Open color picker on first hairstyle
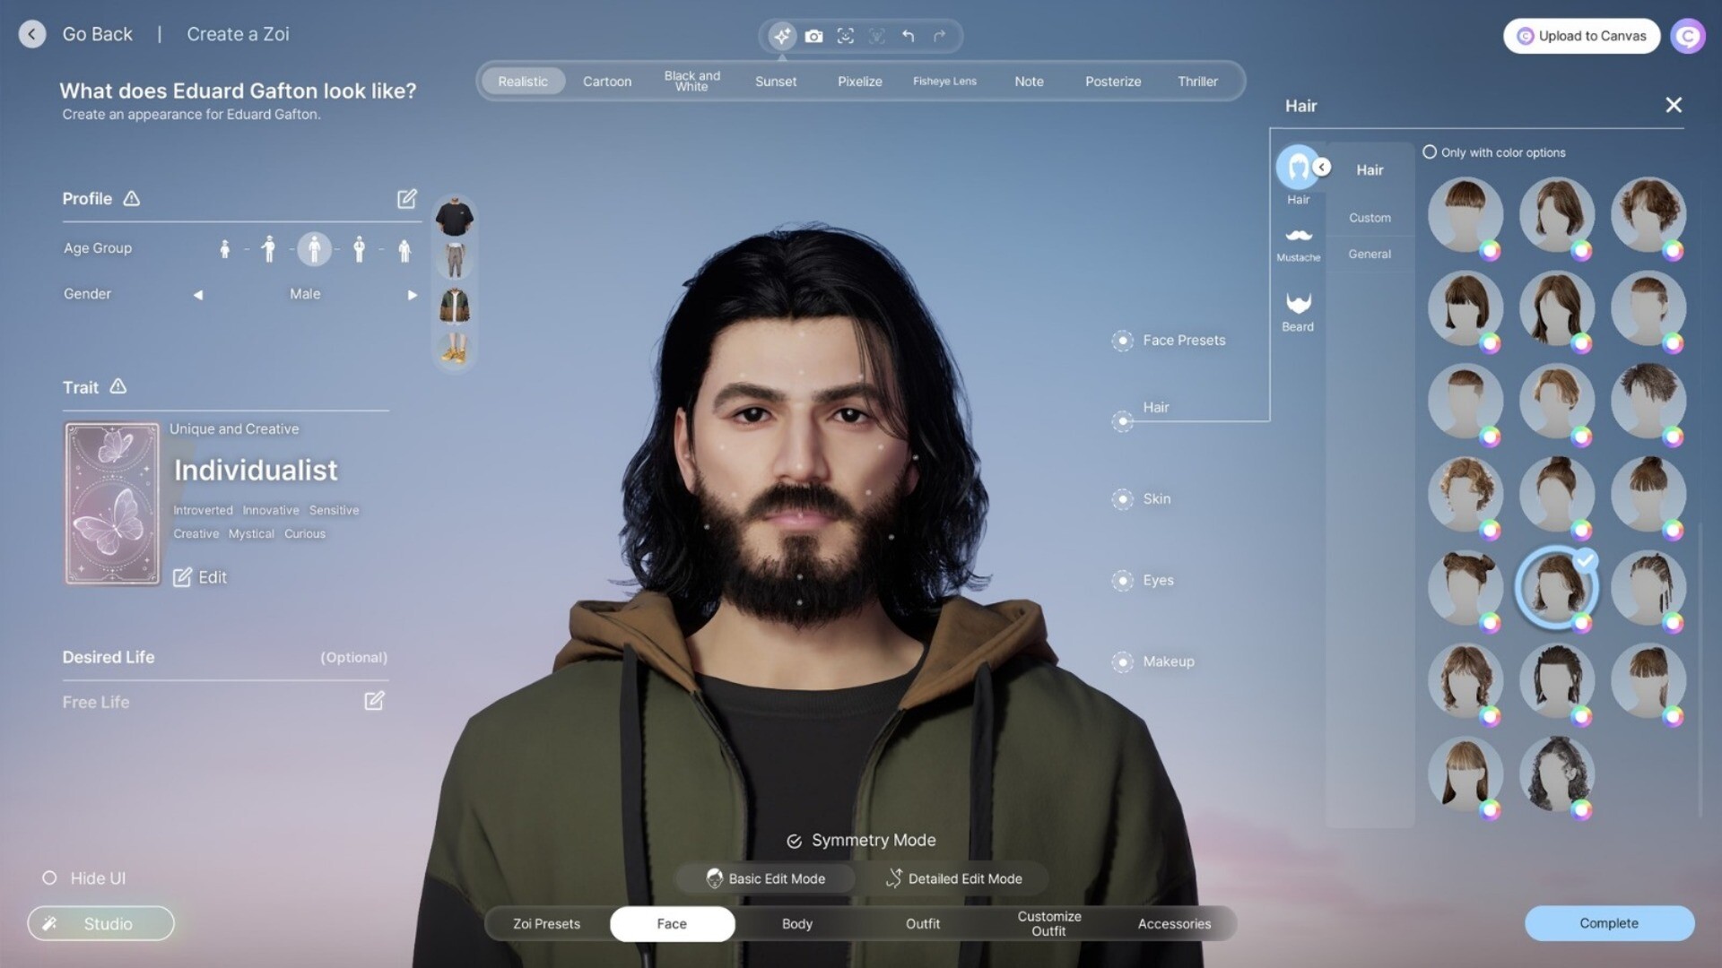Screen dimensions: 1722x968 (x=1490, y=250)
